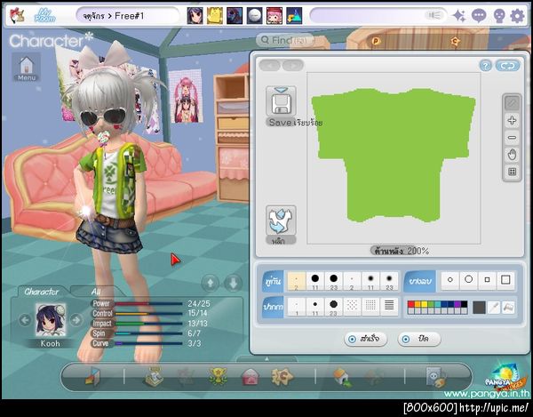Image resolution: width=533 pixels, height=417 pixels.
Task: Toggle the grid display tool
Action: (x=512, y=172)
